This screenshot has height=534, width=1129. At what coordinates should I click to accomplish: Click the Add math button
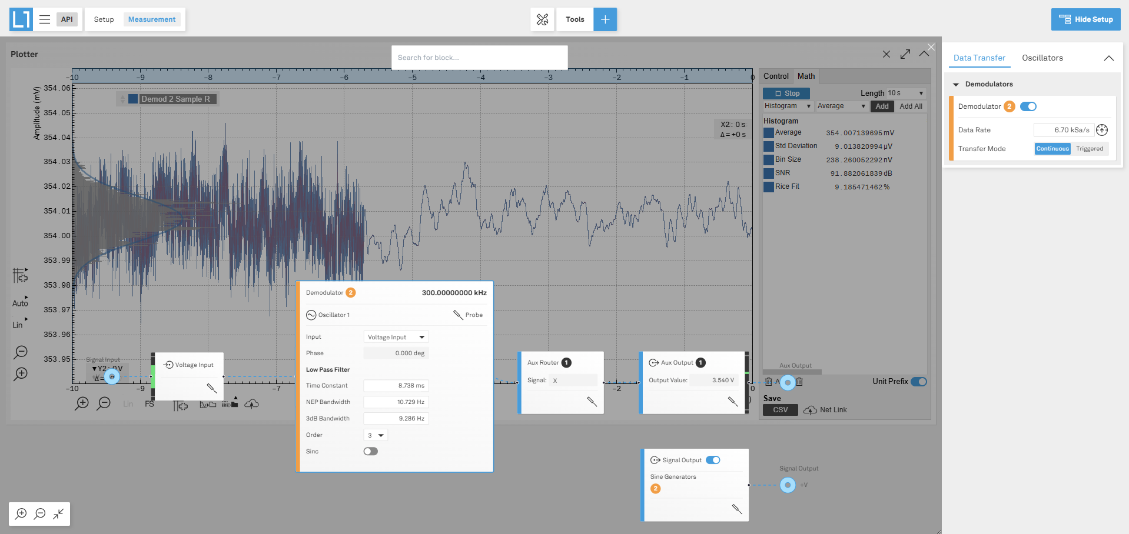coord(882,106)
